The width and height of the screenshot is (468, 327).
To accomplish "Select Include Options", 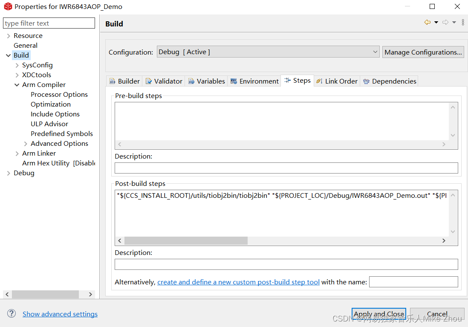I will 55,114.
